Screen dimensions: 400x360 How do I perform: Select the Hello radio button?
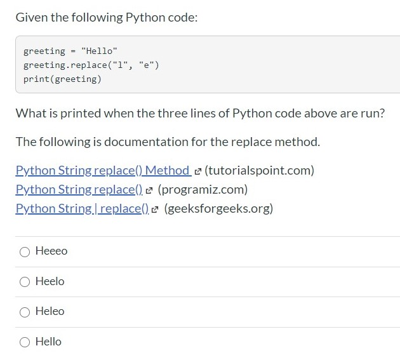coord(25,342)
